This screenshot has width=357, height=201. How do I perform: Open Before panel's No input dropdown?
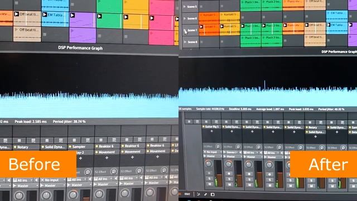[x=52, y=180]
